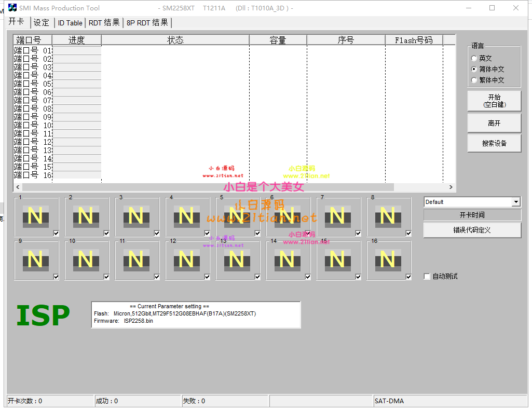Click the 进度 column header
The width and height of the screenshot is (532, 411).
coord(77,40)
